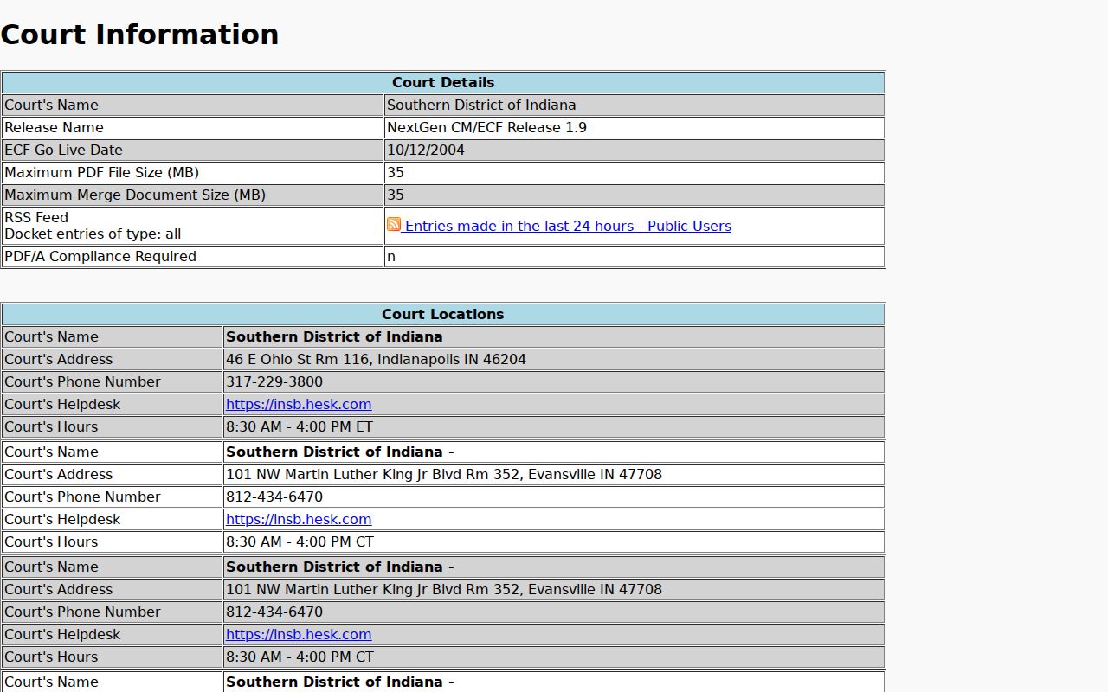Viewport: 1108px width, 692px height.
Task: Select the Evansville address in the white-row block
Action: [444, 475]
